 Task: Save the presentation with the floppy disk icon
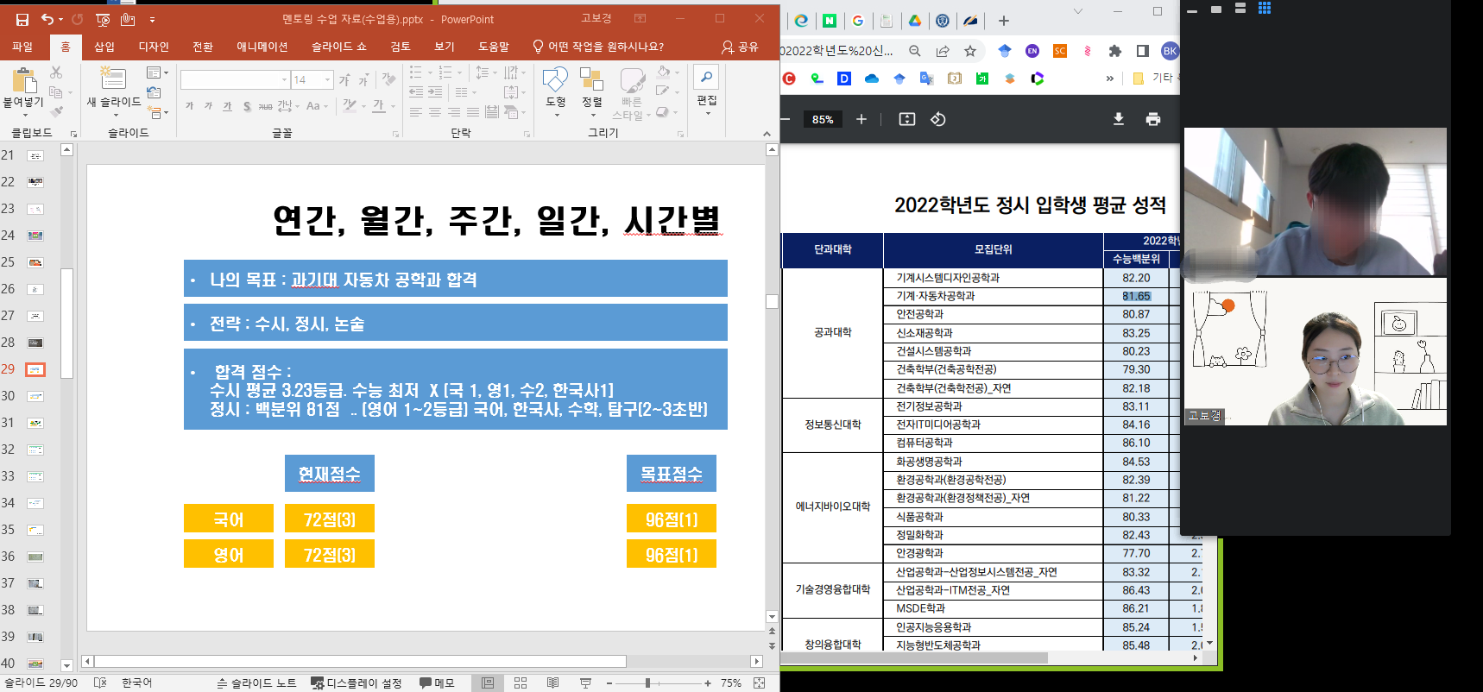tap(22, 19)
